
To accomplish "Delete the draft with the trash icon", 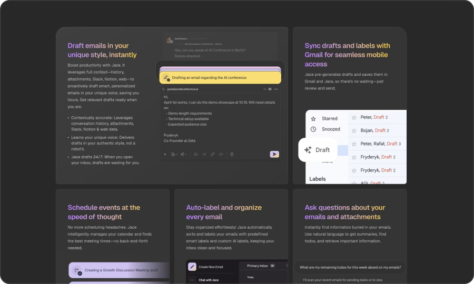I will [x=232, y=154].
